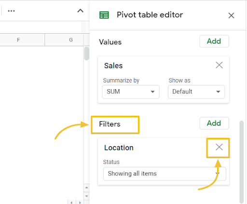Click the sheet scroll down arrow
The width and height of the screenshot is (247, 204).
tap(87, 196)
